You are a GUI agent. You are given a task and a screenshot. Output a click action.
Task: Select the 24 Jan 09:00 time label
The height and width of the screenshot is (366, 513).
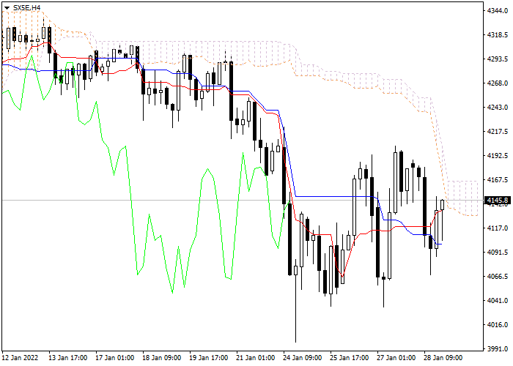click(303, 358)
